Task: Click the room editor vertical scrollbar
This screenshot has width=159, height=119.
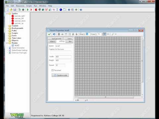Action: coord(142,61)
